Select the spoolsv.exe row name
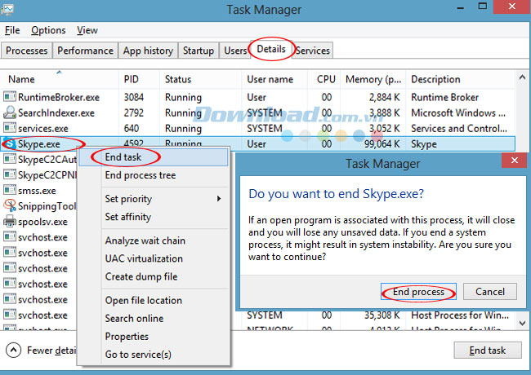Viewport: 531px width, 375px height. pos(42,222)
